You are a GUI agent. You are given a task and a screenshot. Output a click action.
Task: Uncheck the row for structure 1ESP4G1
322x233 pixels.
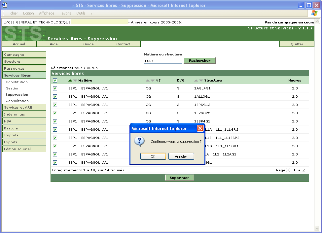[x=55, y=121]
